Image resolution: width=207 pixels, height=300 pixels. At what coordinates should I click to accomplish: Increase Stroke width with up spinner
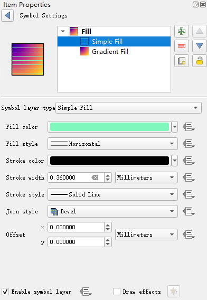(x=108, y=175)
